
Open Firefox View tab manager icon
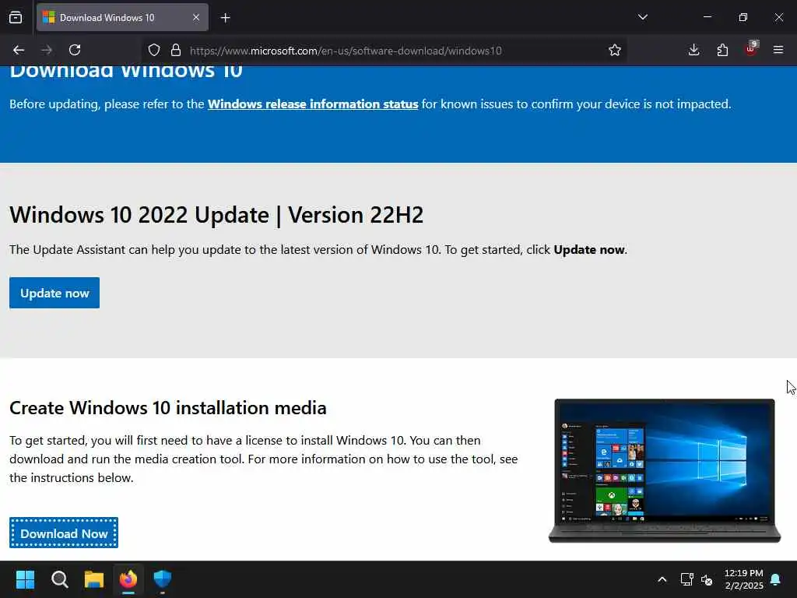coord(16,17)
